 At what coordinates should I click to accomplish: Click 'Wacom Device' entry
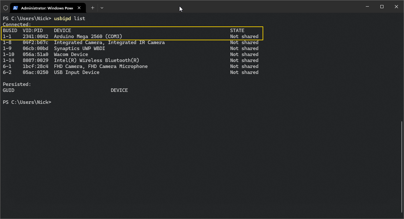click(x=71, y=54)
